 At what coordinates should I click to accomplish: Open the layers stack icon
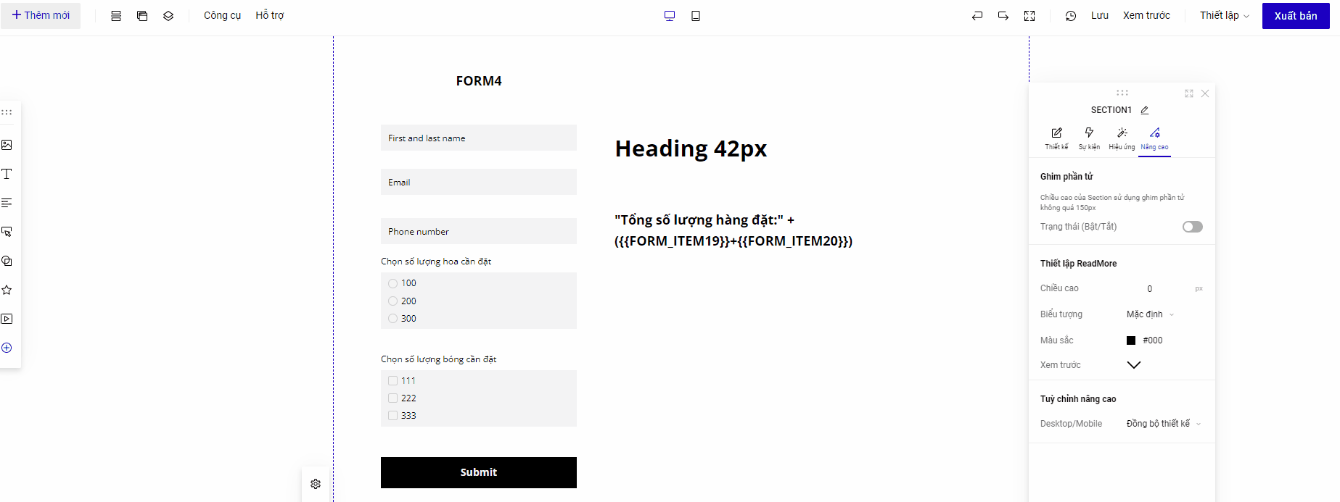[168, 16]
